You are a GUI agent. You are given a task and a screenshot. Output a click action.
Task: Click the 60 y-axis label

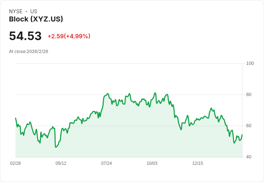[249, 126]
